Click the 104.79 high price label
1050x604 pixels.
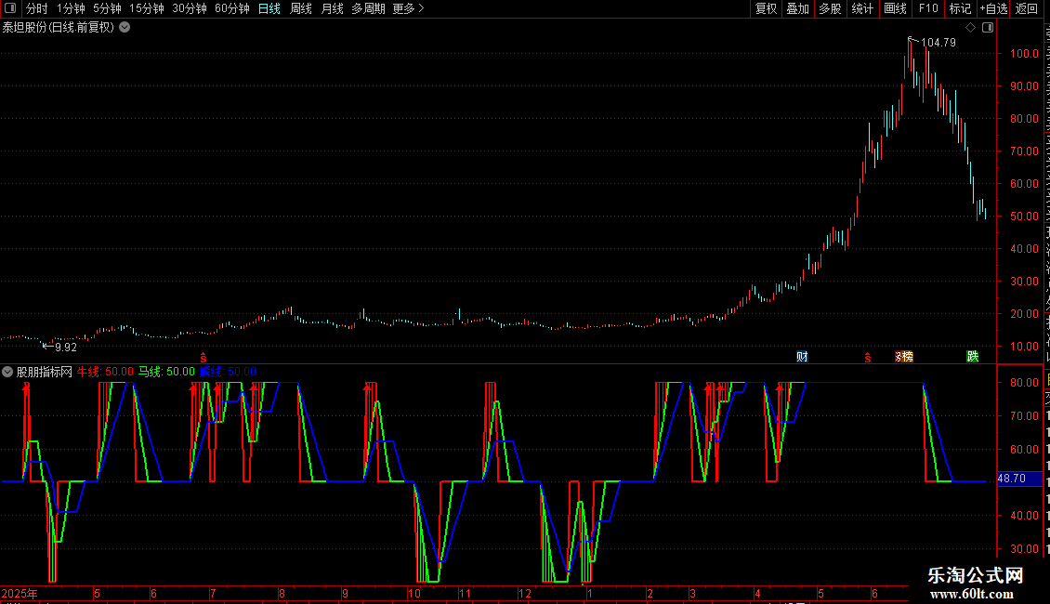click(x=938, y=43)
